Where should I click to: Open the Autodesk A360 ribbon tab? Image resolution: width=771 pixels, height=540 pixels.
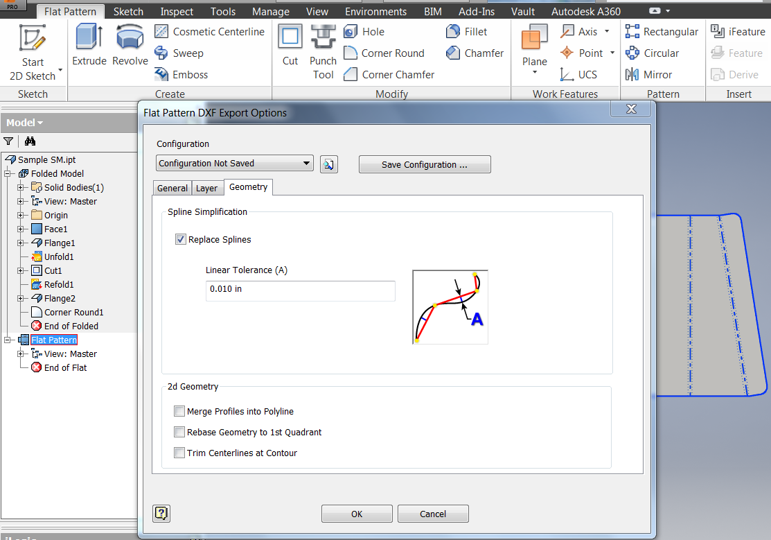click(585, 11)
